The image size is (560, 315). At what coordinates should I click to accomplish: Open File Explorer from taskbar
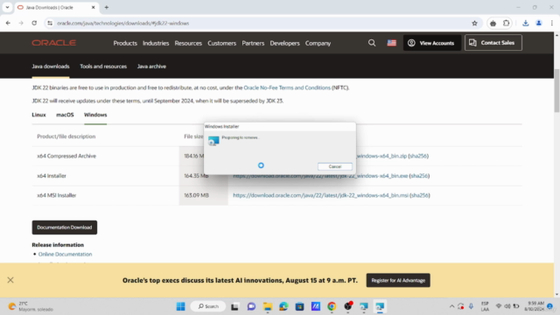[x=268, y=306]
